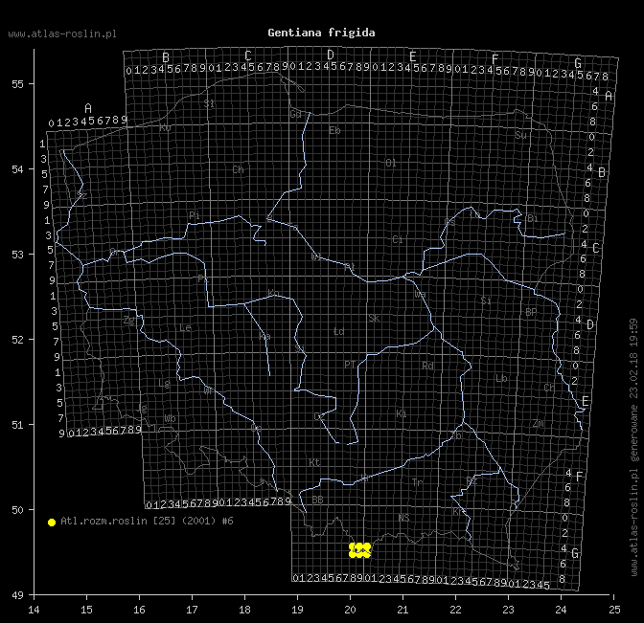This screenshot has width=644, height=623.
Task: Click the Zm city label
Action: coord(539,424)
